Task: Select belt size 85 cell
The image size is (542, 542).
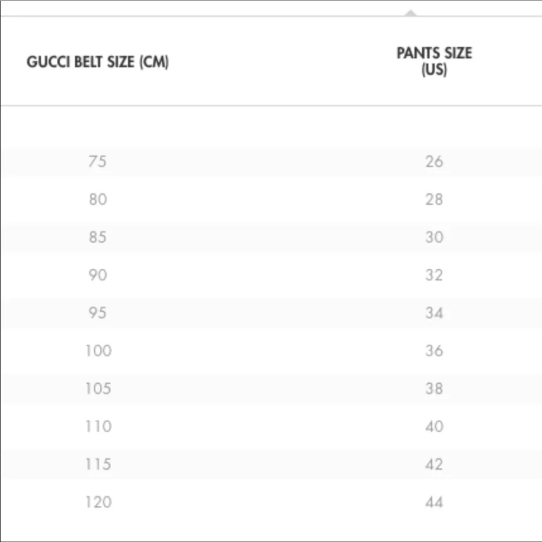Action: coord(98,237)
